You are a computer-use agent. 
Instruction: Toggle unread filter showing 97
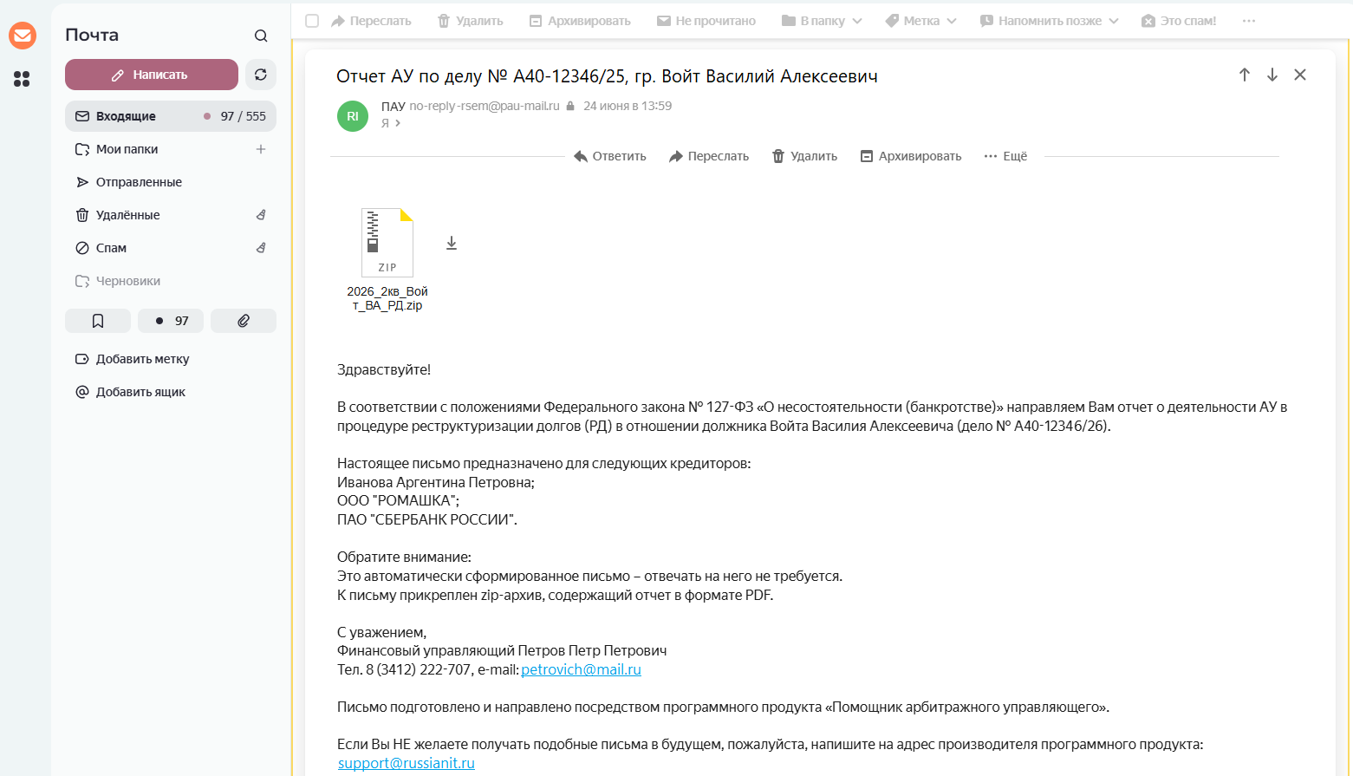click(171, 321)
